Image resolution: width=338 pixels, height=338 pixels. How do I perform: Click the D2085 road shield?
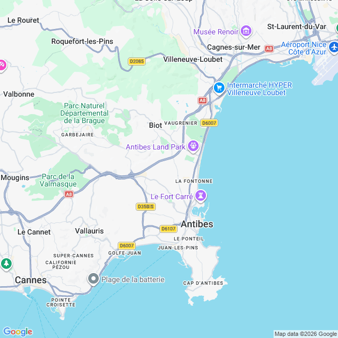point(137,61)
